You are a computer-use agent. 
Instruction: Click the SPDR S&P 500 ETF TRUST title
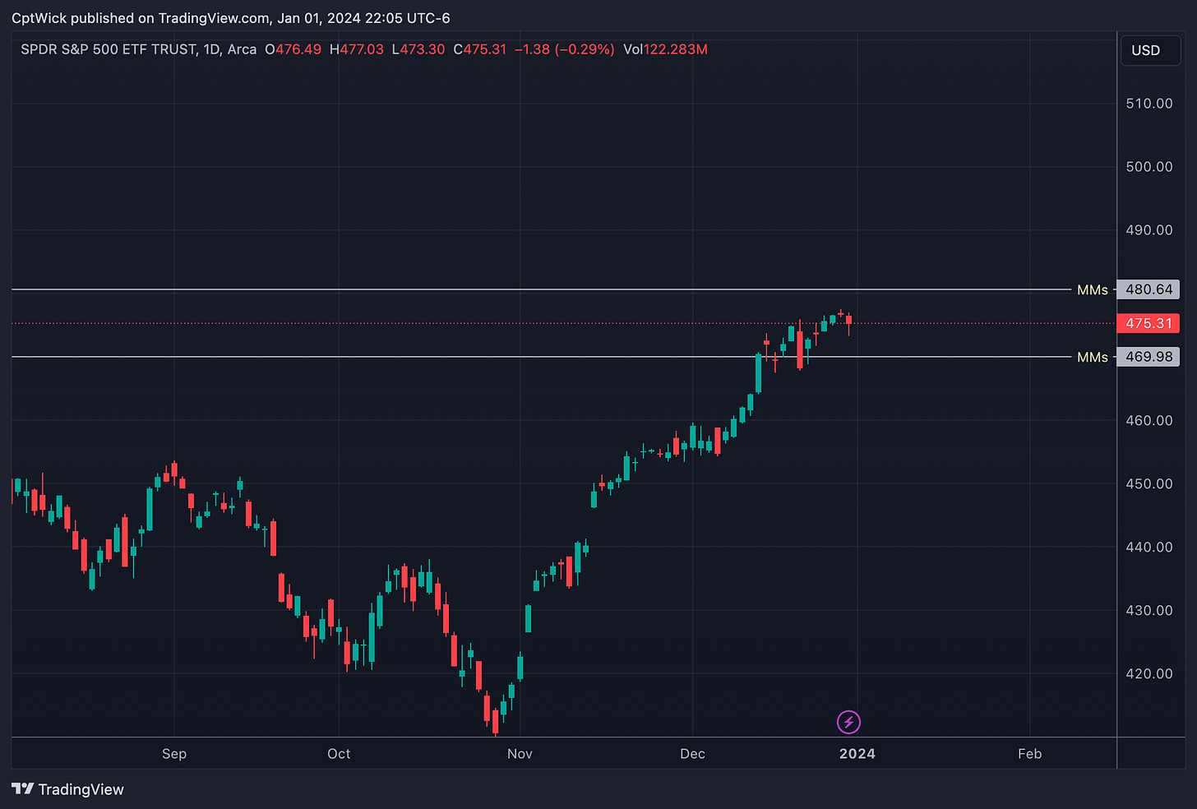pos(109,49)
